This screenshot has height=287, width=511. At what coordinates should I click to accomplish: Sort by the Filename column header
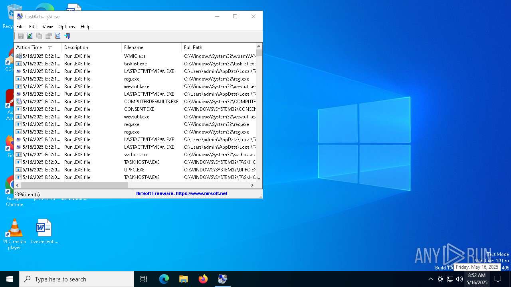click(152, 47)
